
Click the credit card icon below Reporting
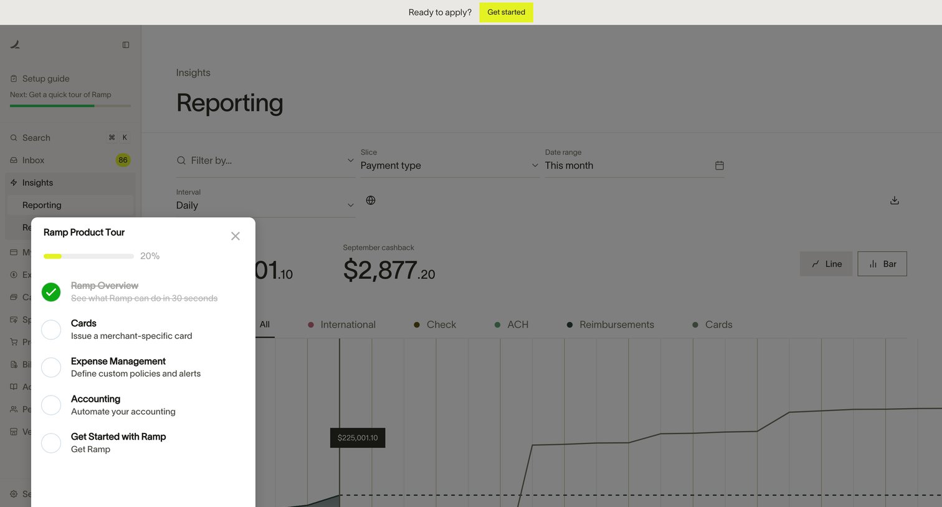14,252
